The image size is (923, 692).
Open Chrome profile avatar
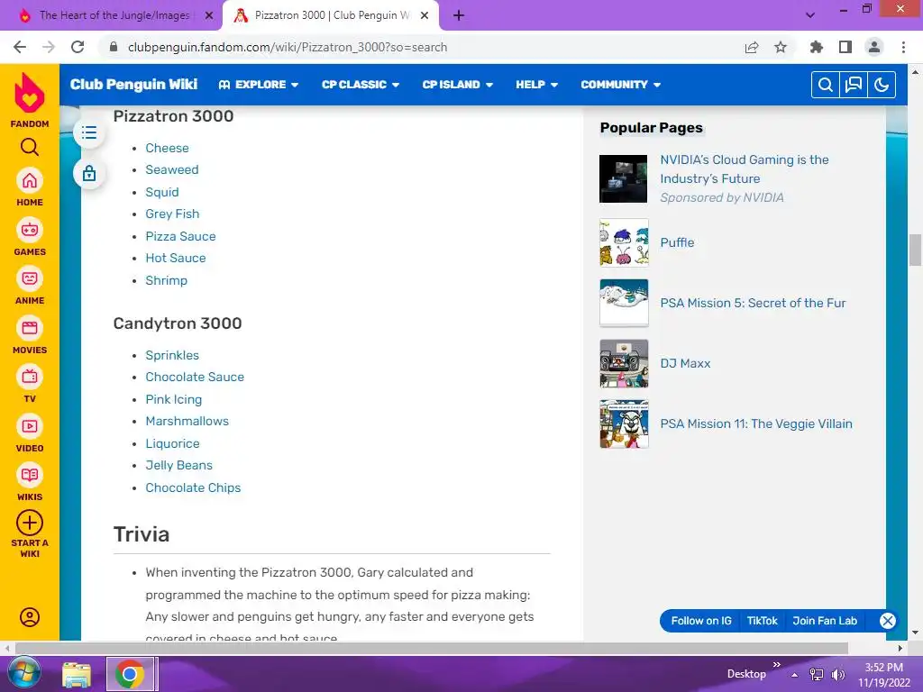(874, 47)
